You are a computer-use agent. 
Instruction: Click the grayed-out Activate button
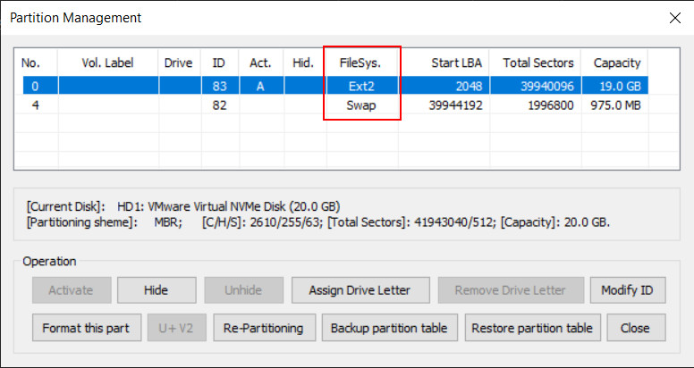(72, 290)
